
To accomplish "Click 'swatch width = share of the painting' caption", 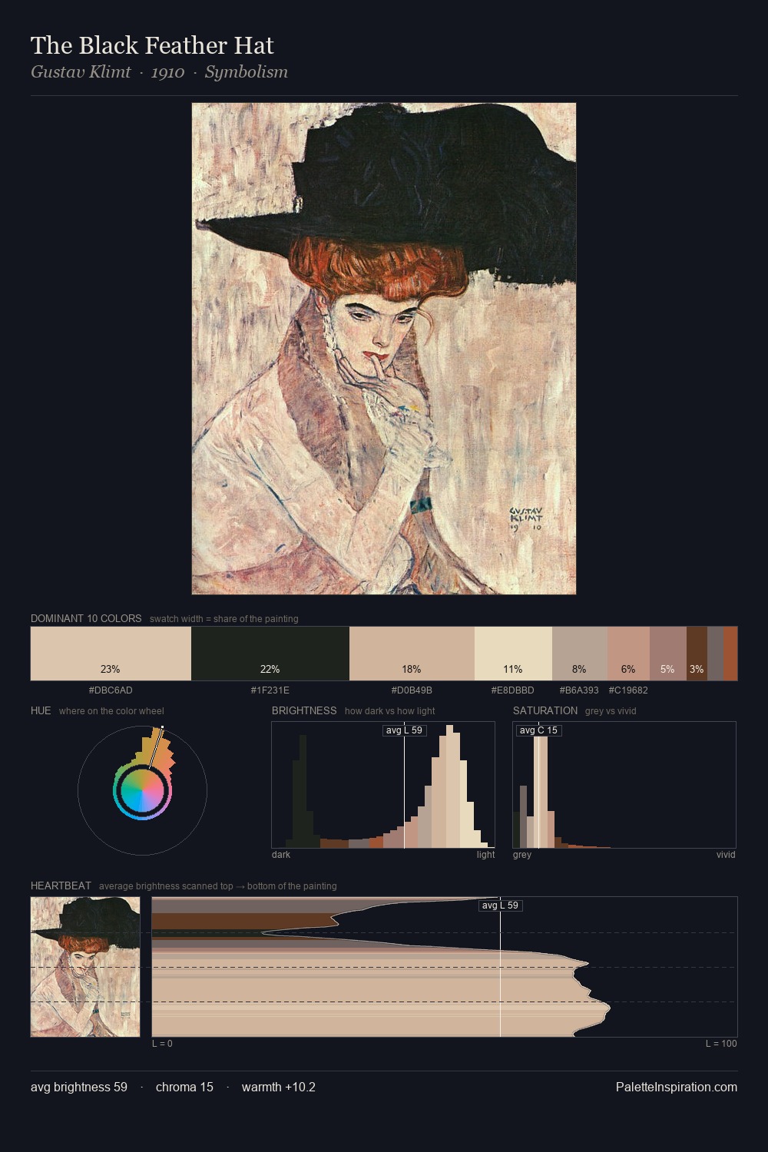I will point(224,619).
